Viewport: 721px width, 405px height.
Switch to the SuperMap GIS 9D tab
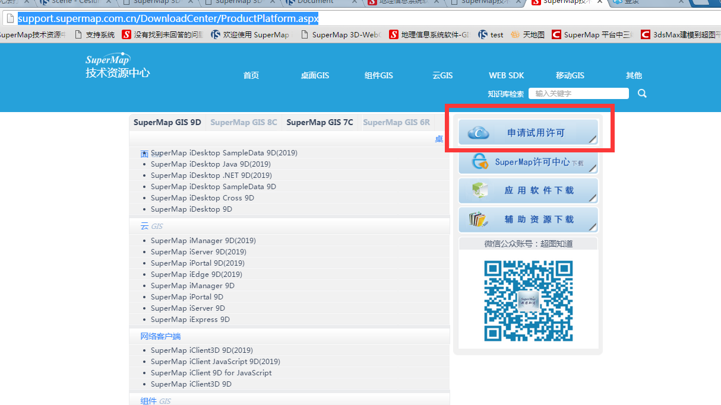167,123
